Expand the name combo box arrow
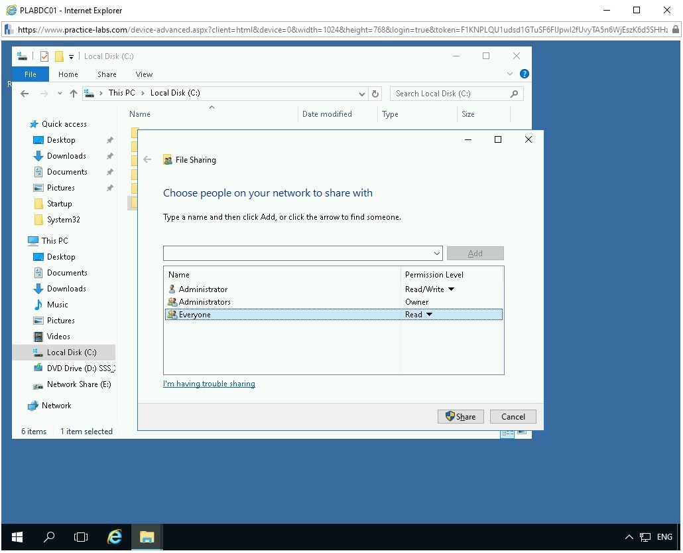The image size is (683, 553). tap(437, 254)
